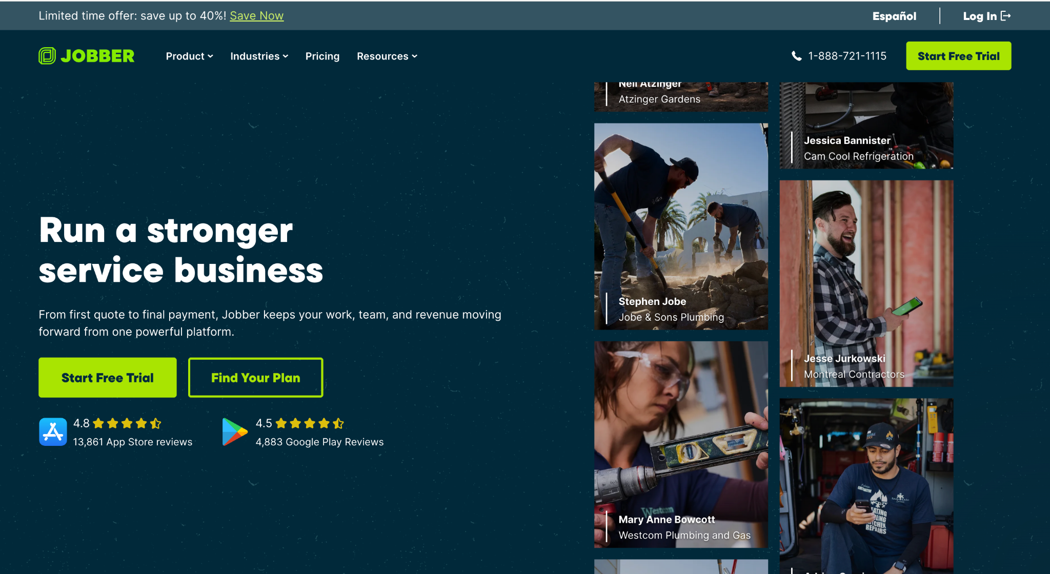Image resolution: width=1050 pixels, height=574 pixels.
Task: Open the Stephen Jobe photo card
Action: tap(681, 226)
